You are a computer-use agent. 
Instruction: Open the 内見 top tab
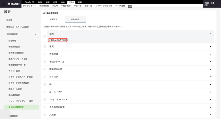coord(55,2)
